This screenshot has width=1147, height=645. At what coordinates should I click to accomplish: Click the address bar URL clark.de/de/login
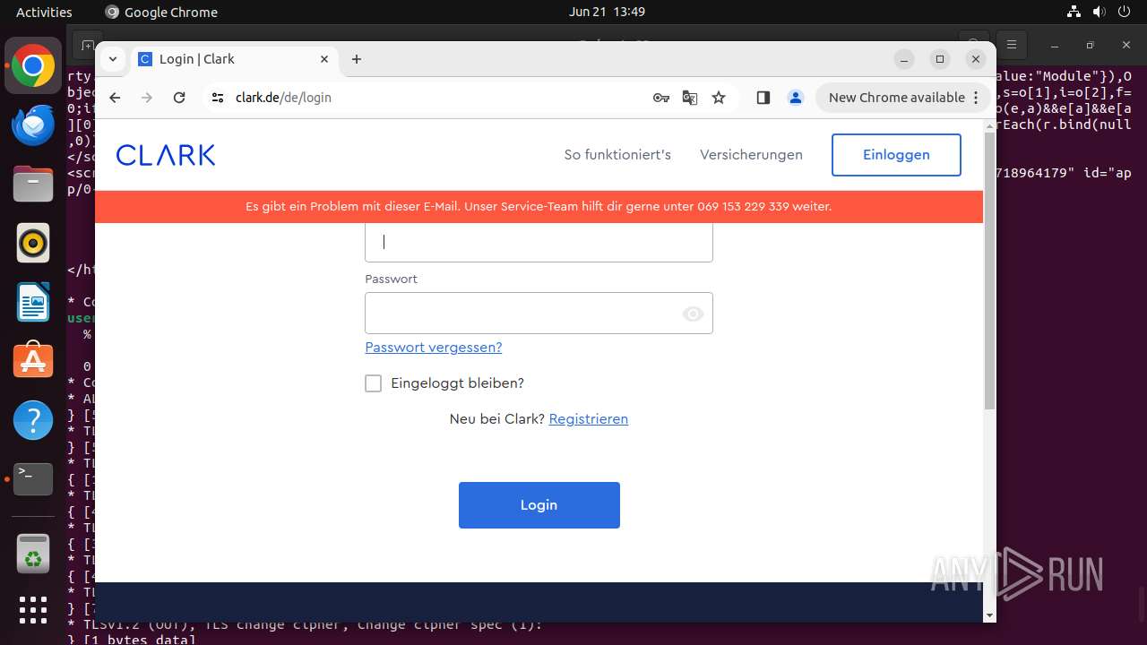tap(283, 98)
